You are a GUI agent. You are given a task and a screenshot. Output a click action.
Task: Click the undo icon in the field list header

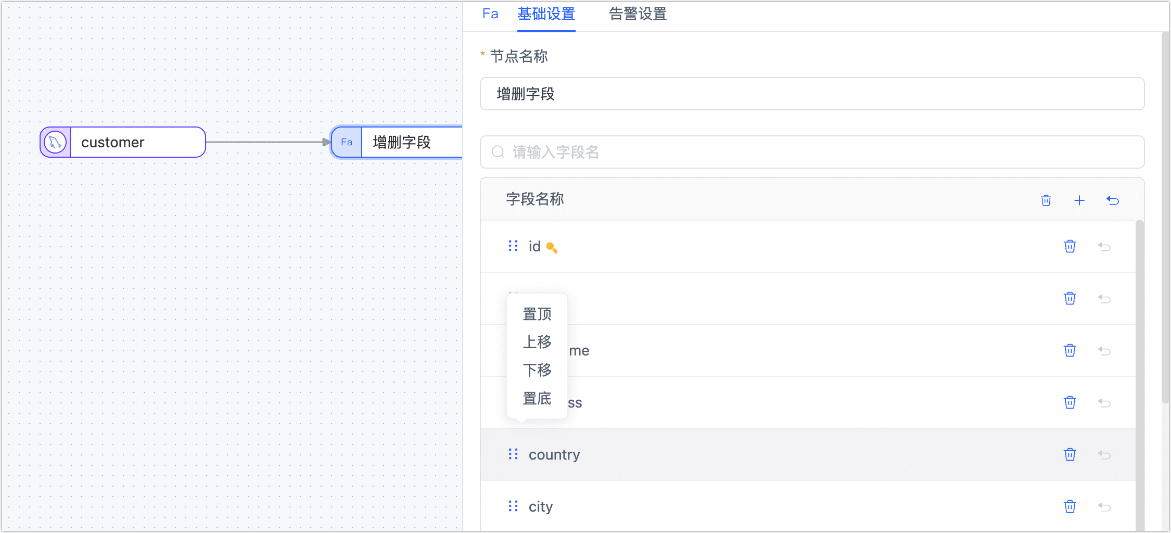point(1113,200)
